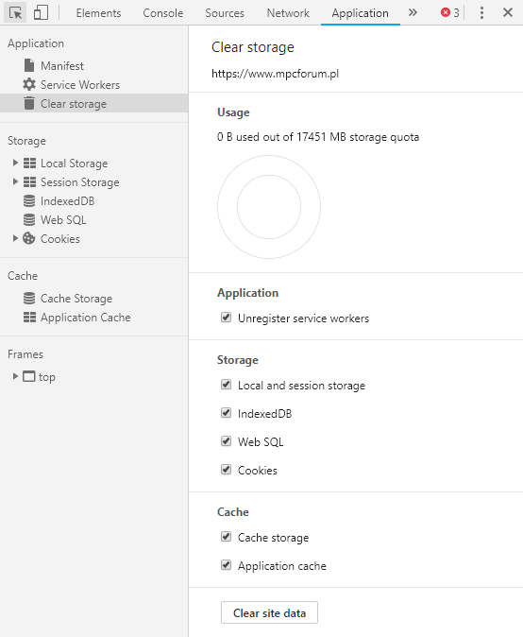The height and width of the screenshot is (637, 523).
Task: Switch to the Console tab
Action: 163,13
